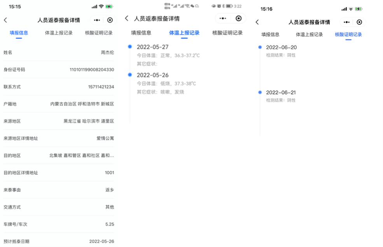
Task: Select timeline dot for 2022-06-21
Action: tap(260, 92)
